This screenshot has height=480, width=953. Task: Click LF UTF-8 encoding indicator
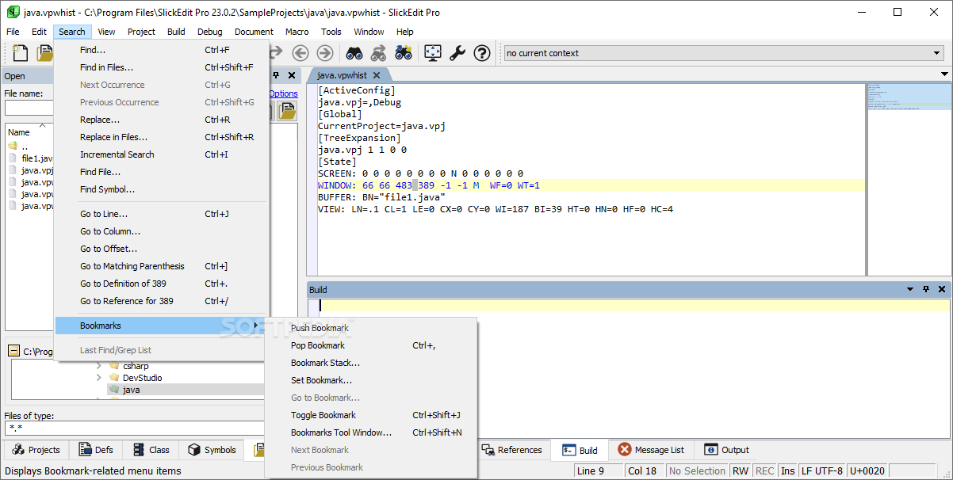coord(821,470)
